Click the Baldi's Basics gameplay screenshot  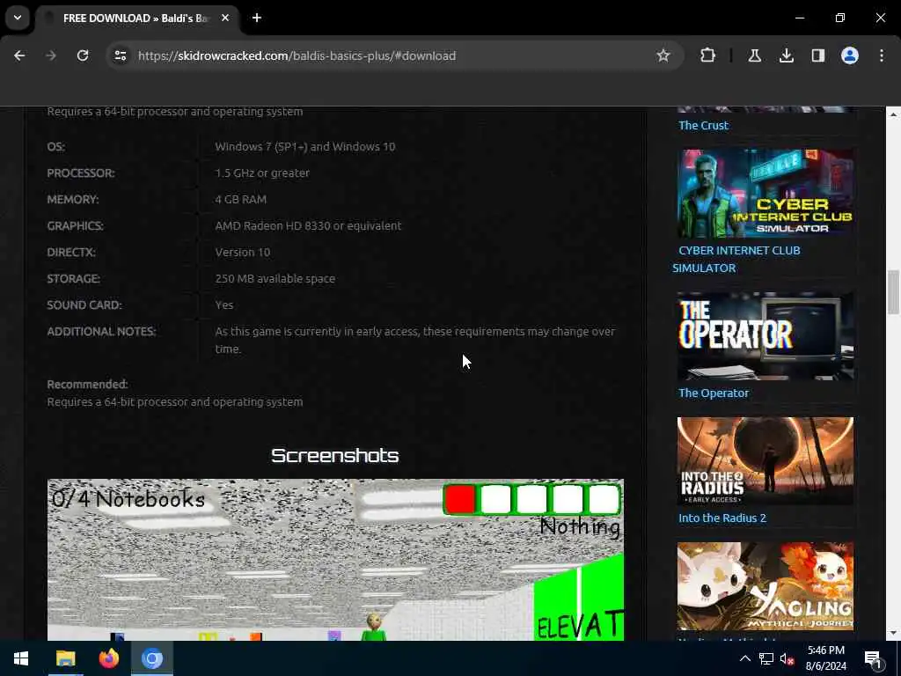click(x=335, y=559)
